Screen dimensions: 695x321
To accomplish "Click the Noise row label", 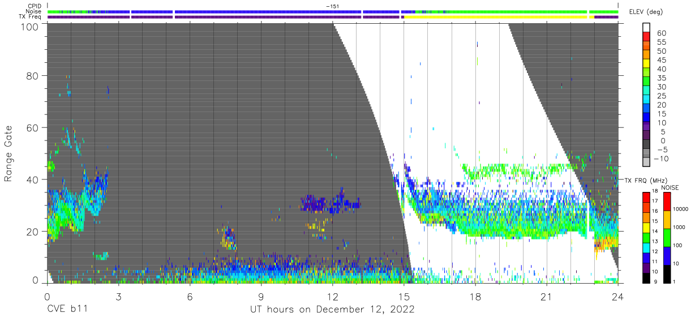I will [x=34, y=11].
